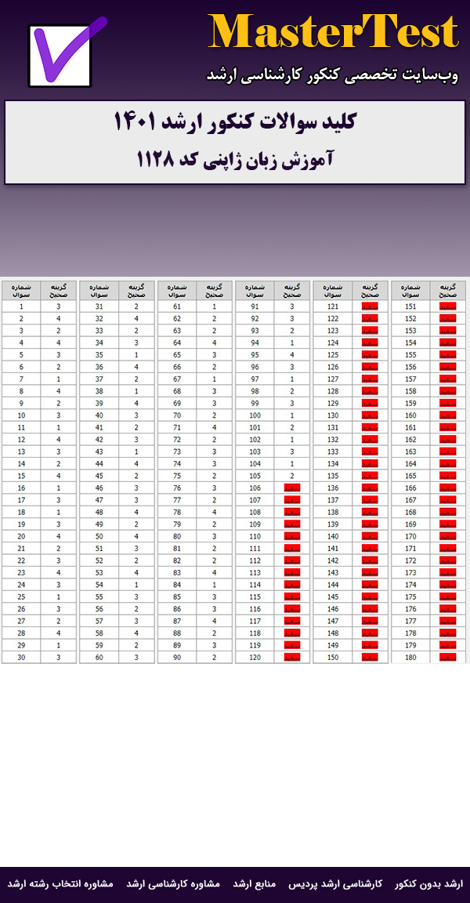Select مشاوره انتخاب رشته ارشد in the footer
470x903 pixels.
tap(60, 883)
